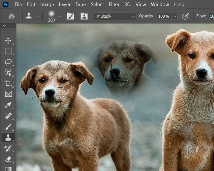The image size is (214, 171).
Task: Select the Crop tool
Action: click(8, 84)
